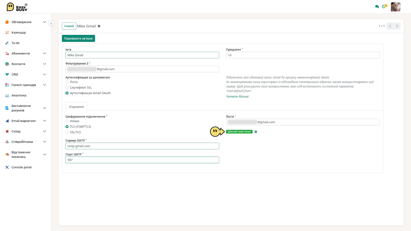Collapse the sidebar with arrow button
Viewport: 411px width, 231px height.
point(51,23)
